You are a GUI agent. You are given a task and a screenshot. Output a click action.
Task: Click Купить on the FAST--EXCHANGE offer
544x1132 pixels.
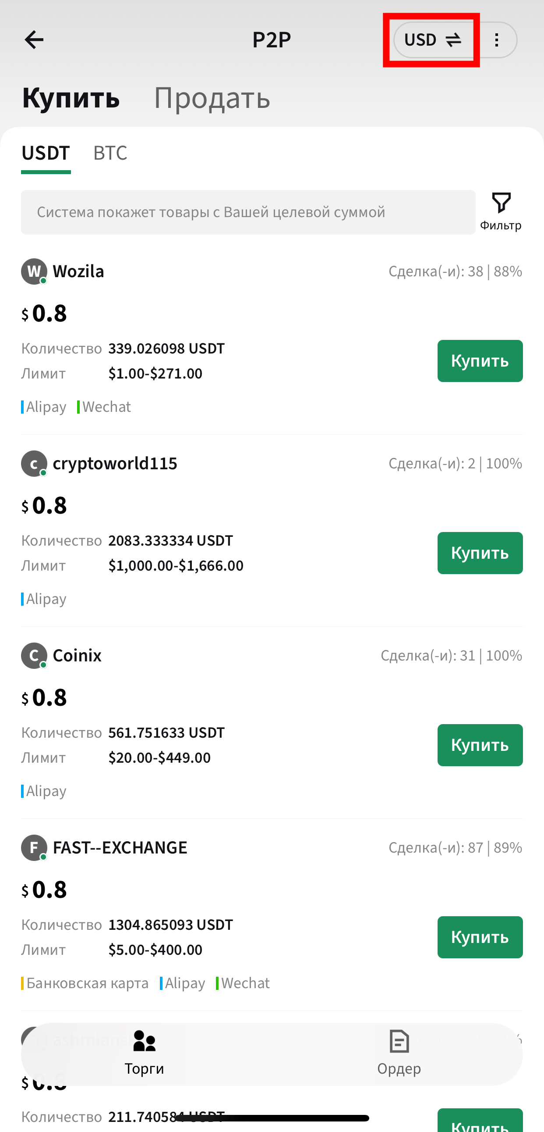click(x=480, y=937)
